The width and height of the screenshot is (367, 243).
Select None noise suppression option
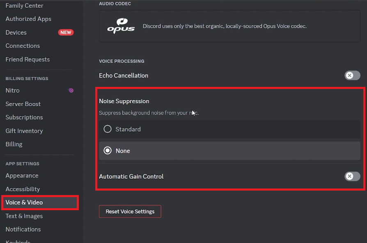click(x=108, y=151)
